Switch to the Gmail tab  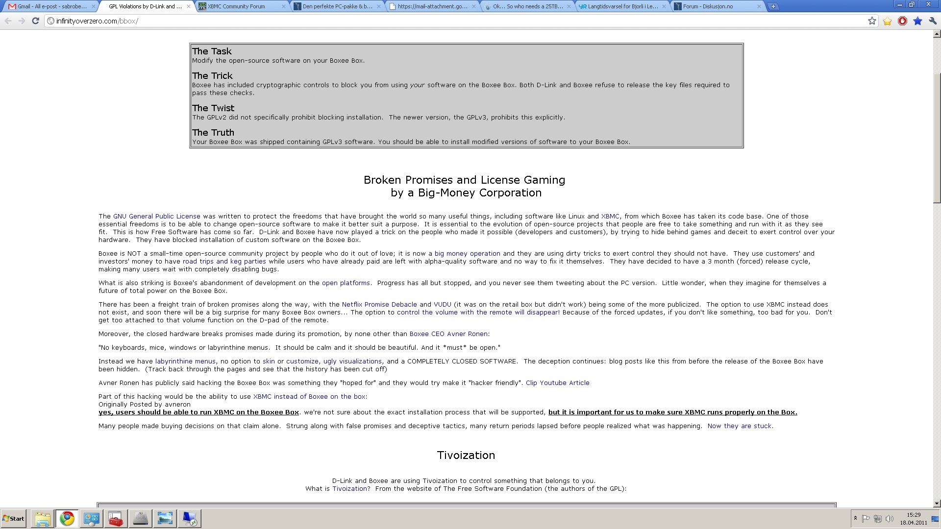pos(49,6)
